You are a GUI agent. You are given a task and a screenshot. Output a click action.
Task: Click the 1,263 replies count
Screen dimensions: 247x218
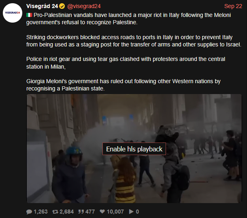point(40,212)
